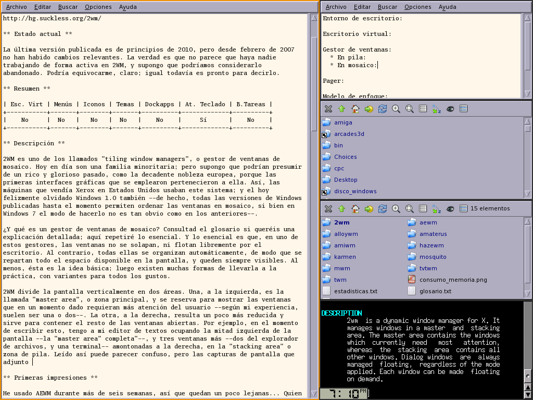
Task: Open Buscar menu in right editor
Action: (x=387, y=7)
